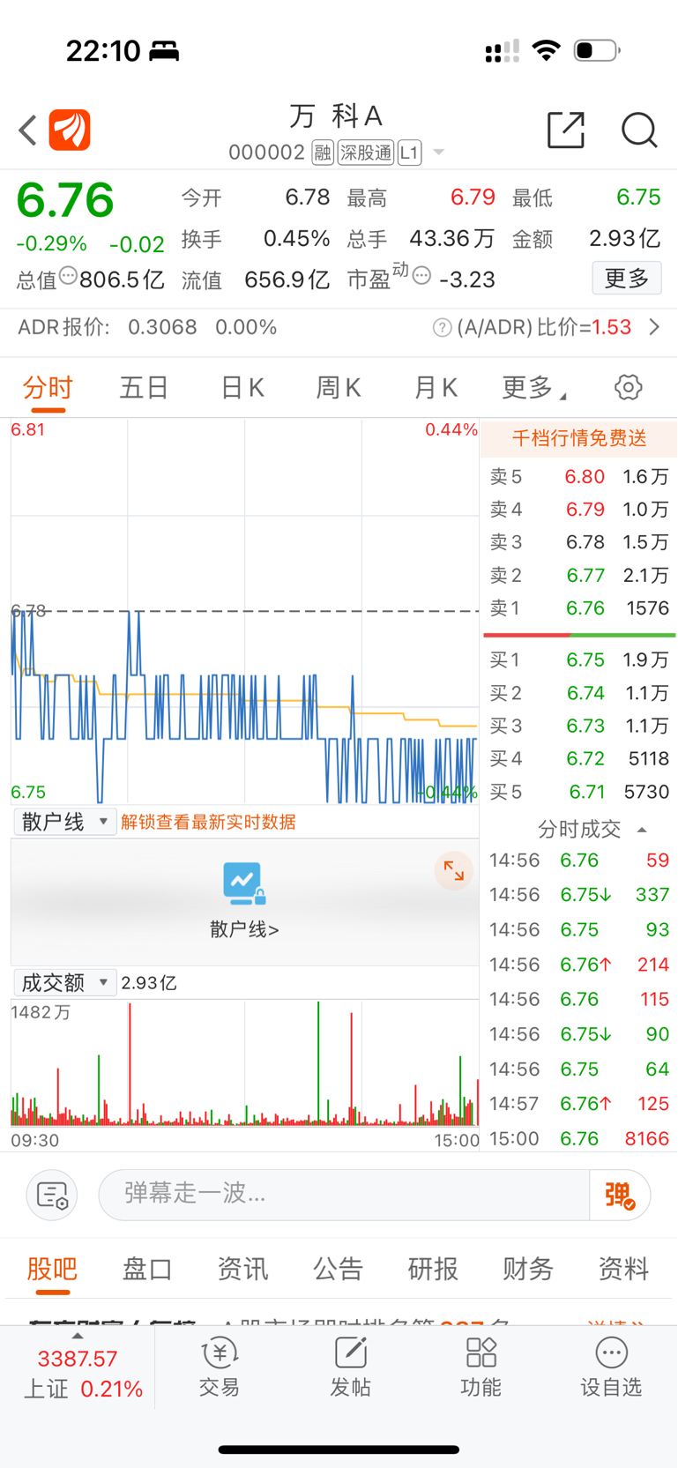
Task: Switch to the 月K chart tab
Action: click(436, 387)
